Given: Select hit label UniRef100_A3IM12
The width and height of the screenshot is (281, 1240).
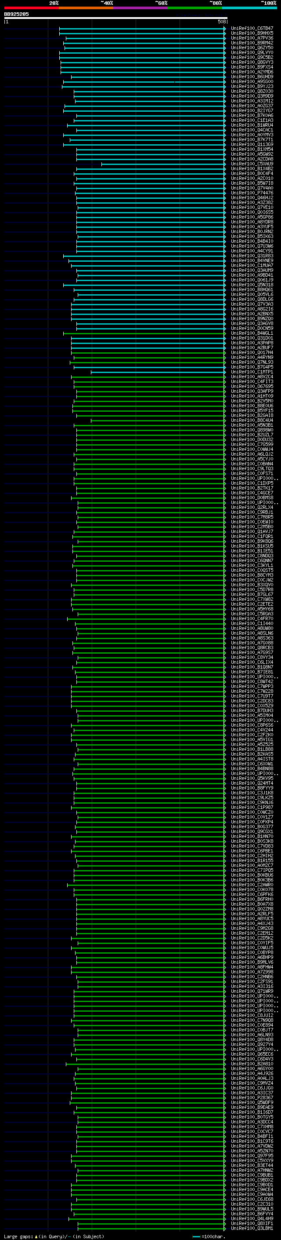Looking at the screenshot, I should [252, 101].
